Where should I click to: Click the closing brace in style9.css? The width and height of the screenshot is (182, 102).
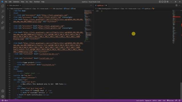(102, 11)
